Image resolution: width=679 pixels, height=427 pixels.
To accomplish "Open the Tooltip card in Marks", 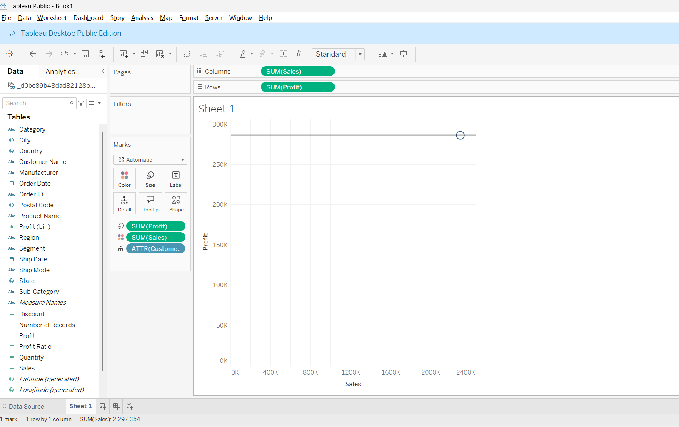I will [x=150, y=203].
